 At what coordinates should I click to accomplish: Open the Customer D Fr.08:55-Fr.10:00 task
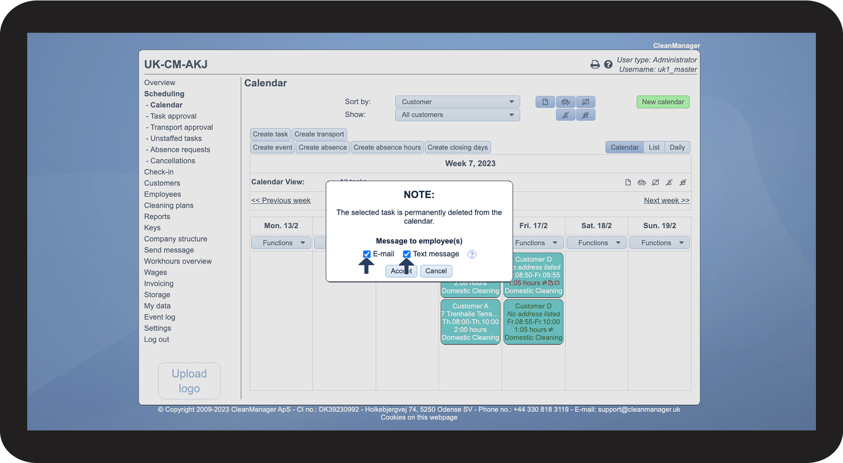click(x=533, y=322)
